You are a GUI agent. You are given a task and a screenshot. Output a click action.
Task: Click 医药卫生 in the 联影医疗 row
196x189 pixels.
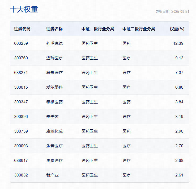coord(90,73)
